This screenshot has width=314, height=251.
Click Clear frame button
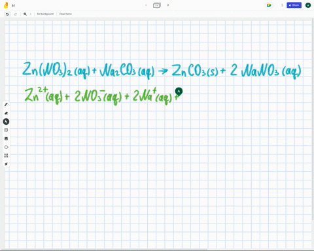point(65,14)
